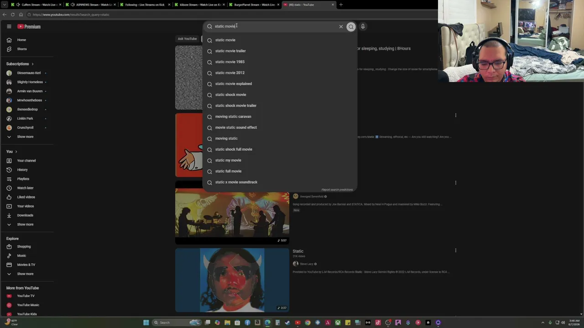Open Crunchyroll subscription channel
Screen dimensions: 584x328
click(x=26, y=128)
